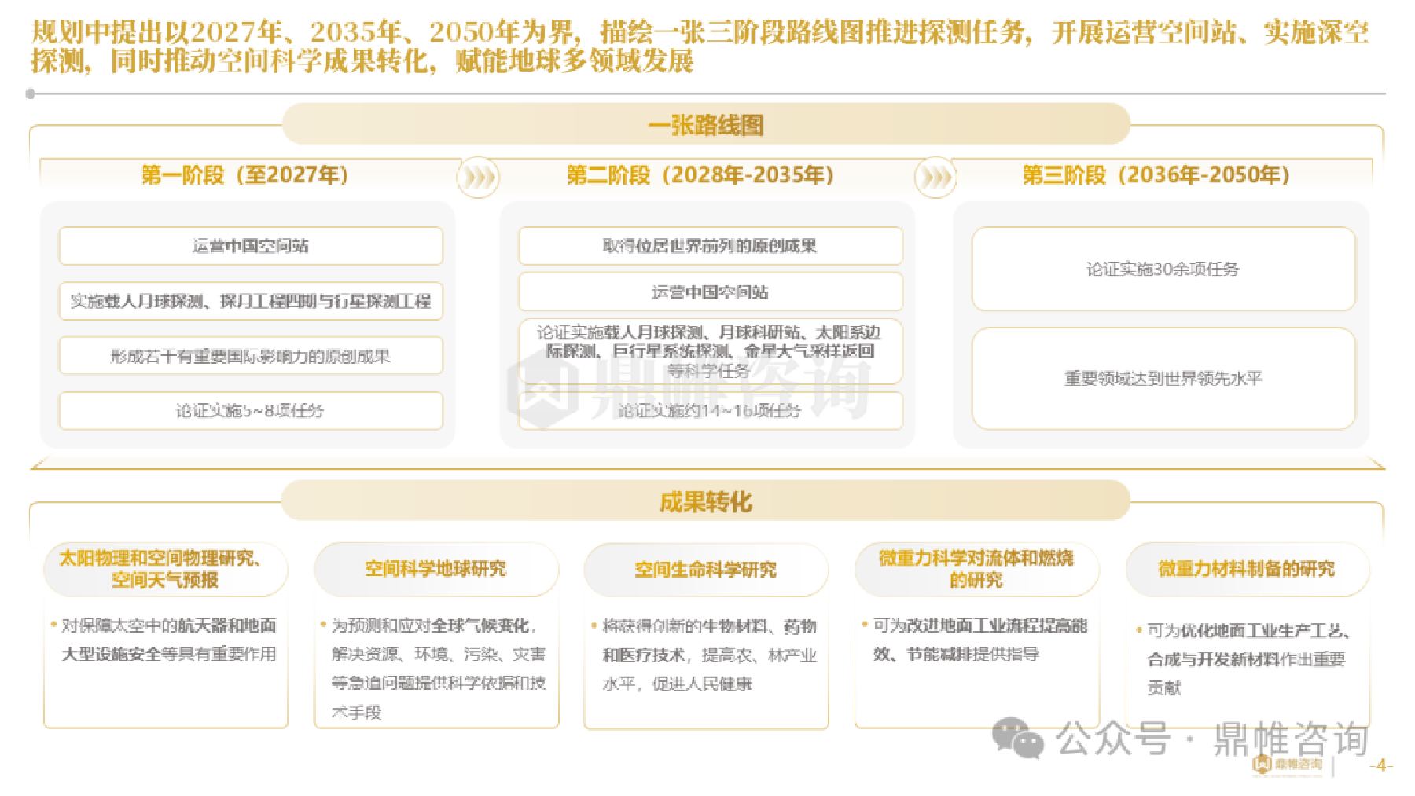The image size is (1415, 796).
Task: Click the chevron arrows icon before 第三阶段
Action: click(x=935, y=177)
